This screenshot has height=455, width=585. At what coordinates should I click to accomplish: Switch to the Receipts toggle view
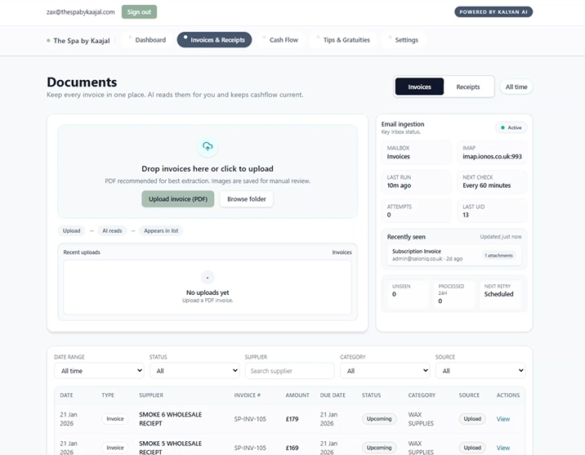468,87
